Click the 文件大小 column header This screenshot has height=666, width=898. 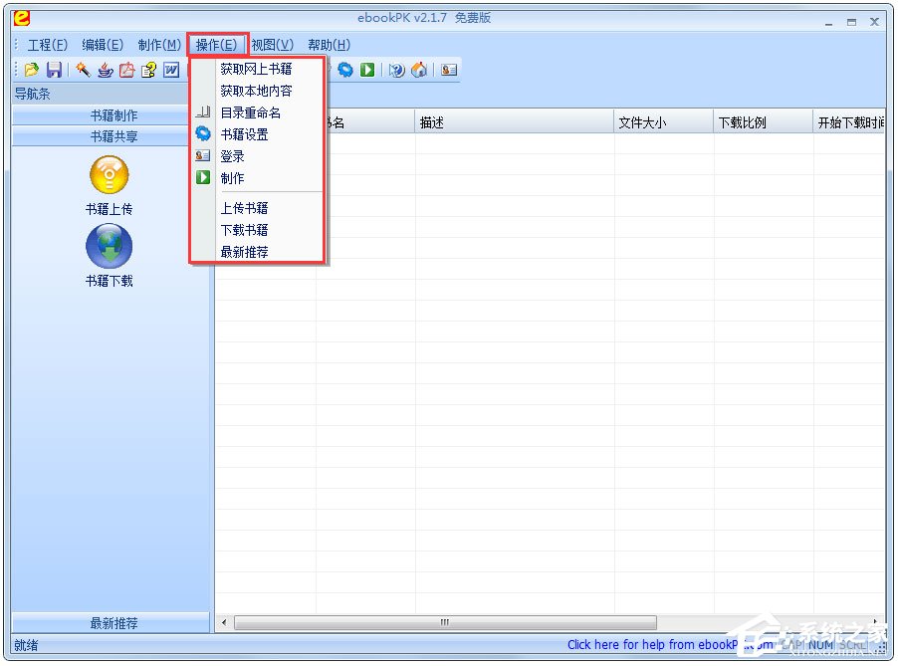click(663, 122)
